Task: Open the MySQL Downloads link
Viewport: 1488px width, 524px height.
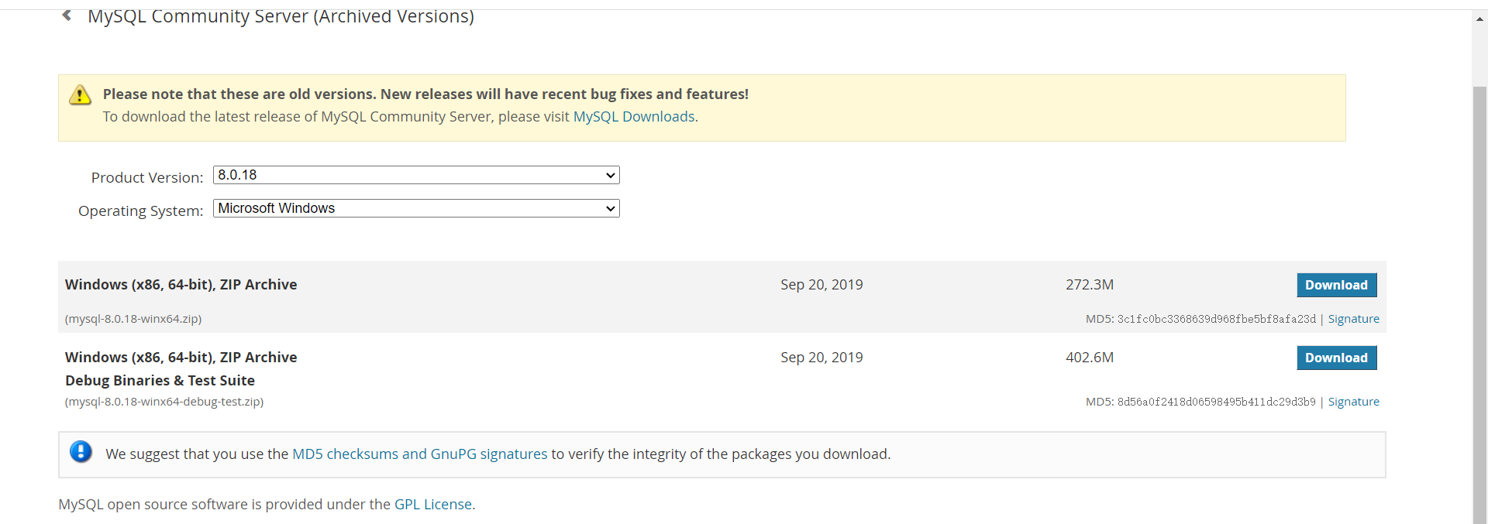Action: click(634, 117)
